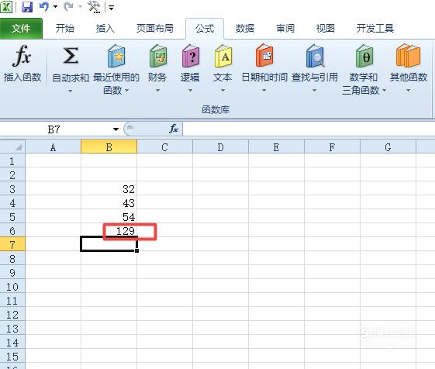Select row 15 header
The height and width of the screenshot is (369, 435).
(12, 357)
